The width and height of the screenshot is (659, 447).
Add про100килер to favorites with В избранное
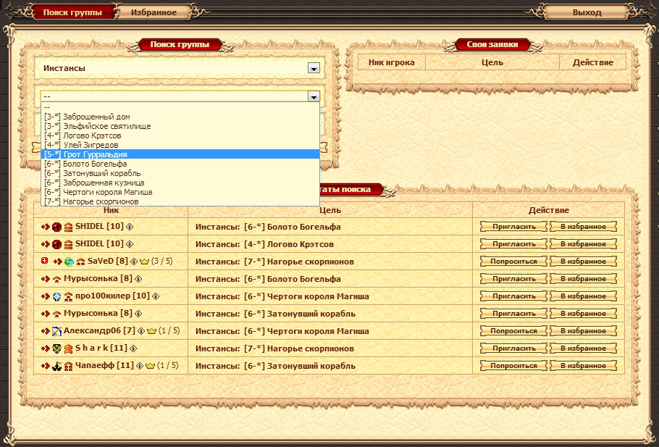[582, 296]
